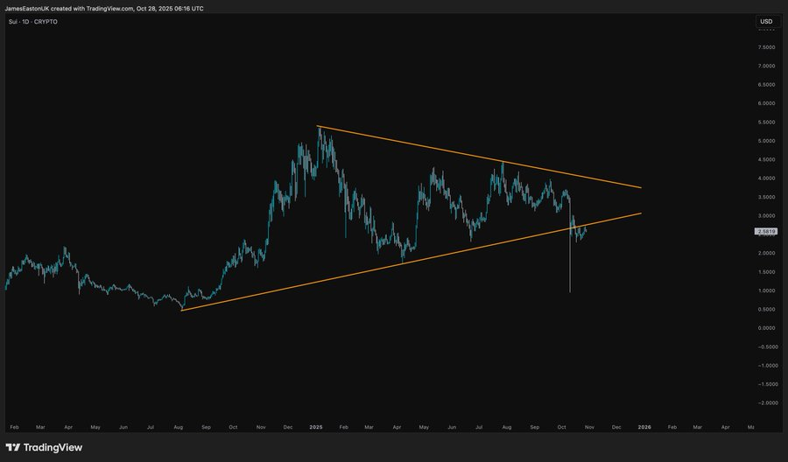
Task: Click the January 2025 peak candle
Action: pyautogui.click(x=320, y=131)
